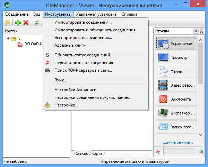Open the Вид menu
The height and width of the screenshot is (167, 208).
pos(37,14)
